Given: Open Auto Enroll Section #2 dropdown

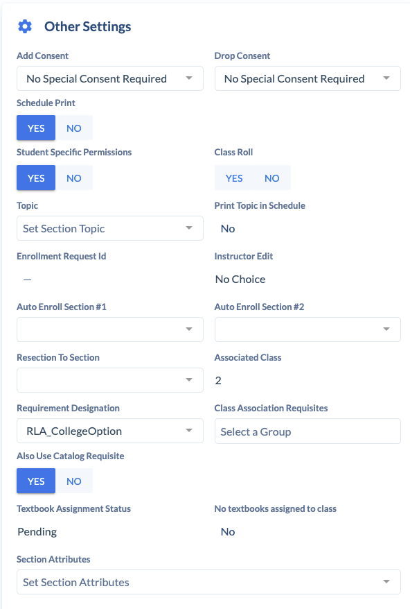Looking at the screenshot, I should [x=307, y=329].
